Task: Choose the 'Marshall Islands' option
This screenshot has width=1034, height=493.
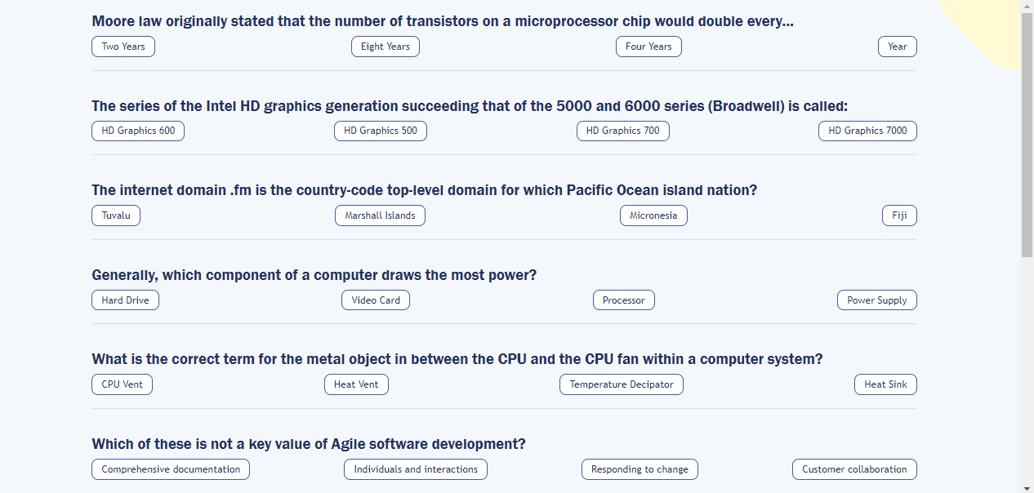Action: 380,215
